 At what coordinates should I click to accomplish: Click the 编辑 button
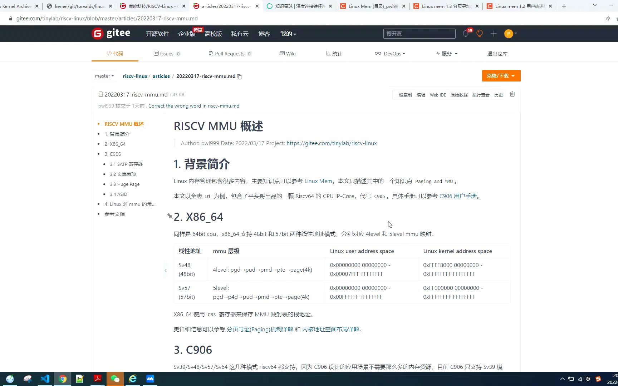(x=421, y=95)
